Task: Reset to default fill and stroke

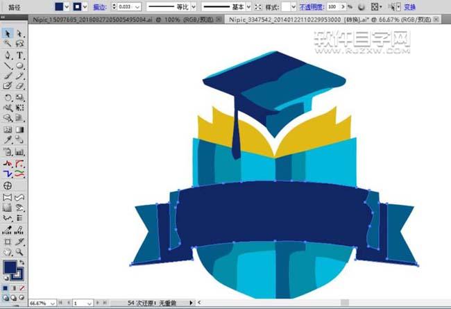Action: (6, 278)
